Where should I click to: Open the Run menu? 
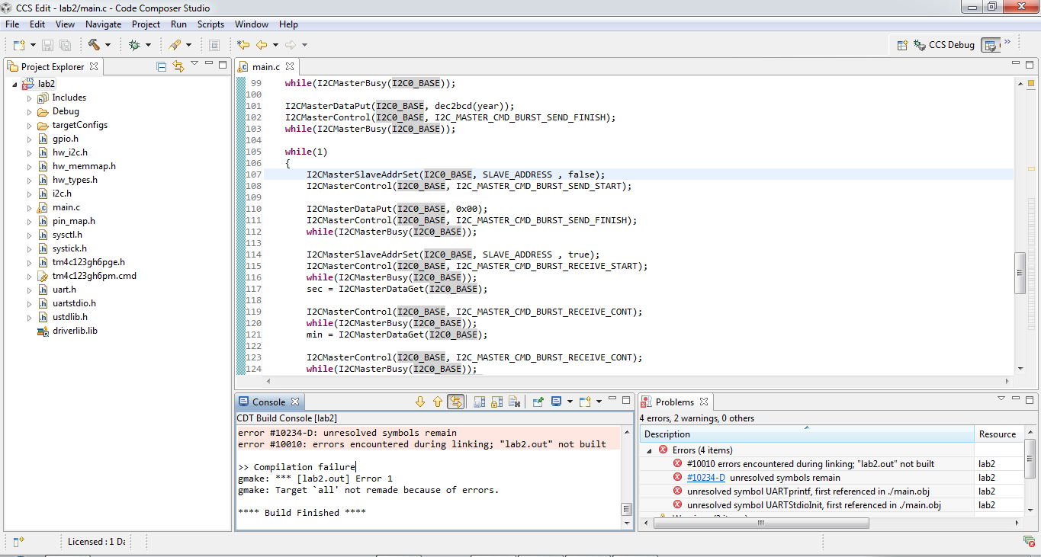click(x=178, y=24)
